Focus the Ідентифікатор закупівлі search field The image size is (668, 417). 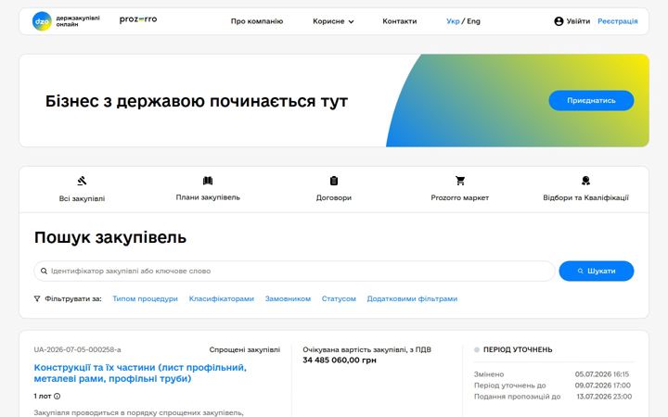tap(294, 271)
